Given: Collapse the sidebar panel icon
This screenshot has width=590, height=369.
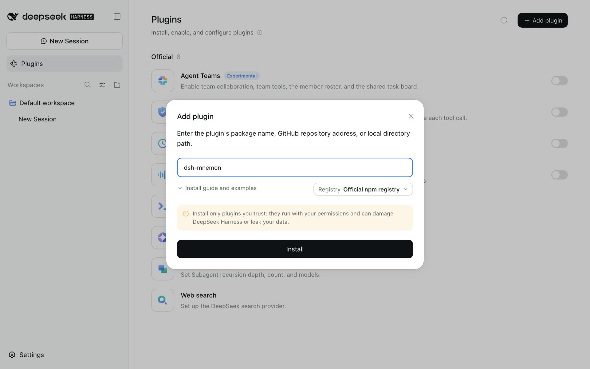Looking at the screenshot, I should point(117,17).
